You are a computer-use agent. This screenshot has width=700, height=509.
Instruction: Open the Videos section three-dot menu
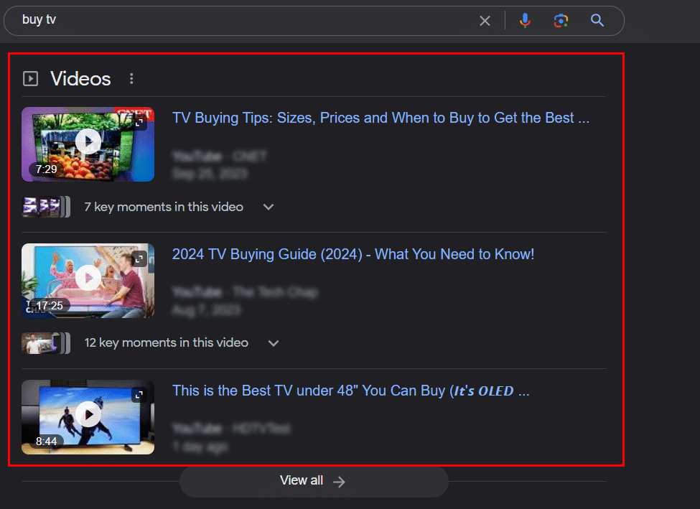click(131, 78)
